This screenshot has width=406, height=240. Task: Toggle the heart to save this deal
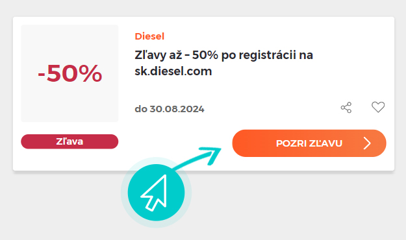378,107
